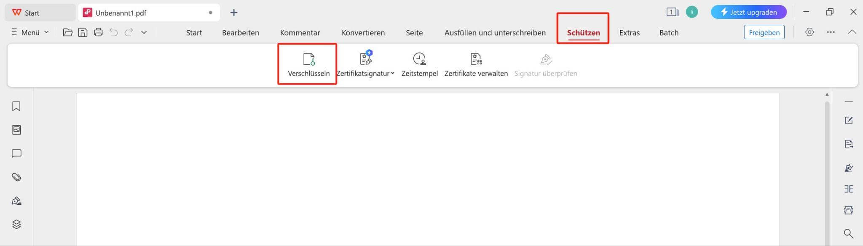The image size is (863, 246).
Task: Click the Signatur überprüfen tool
Action: tap(546, 64)
